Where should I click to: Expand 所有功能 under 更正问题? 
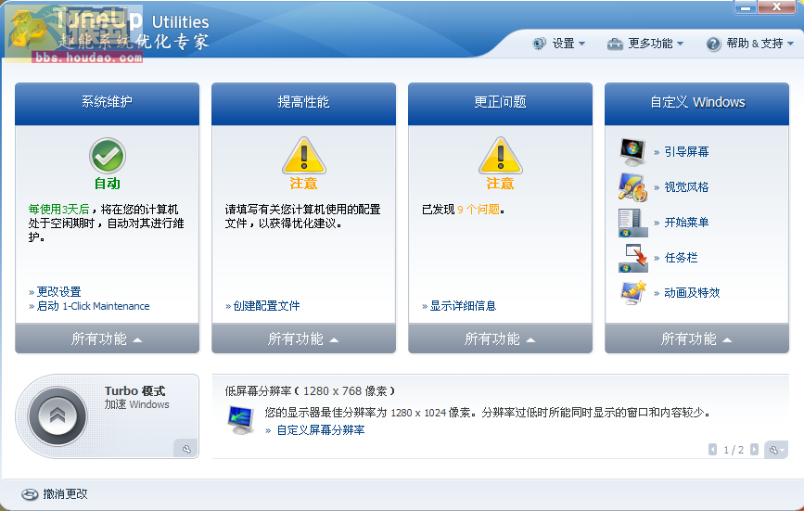(501, 339)
